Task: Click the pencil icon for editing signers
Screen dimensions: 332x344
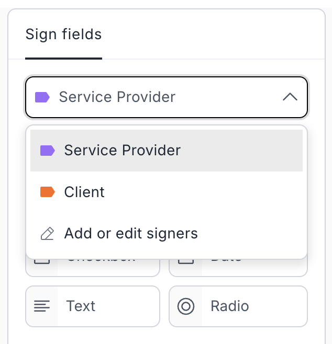Action: 47,233
